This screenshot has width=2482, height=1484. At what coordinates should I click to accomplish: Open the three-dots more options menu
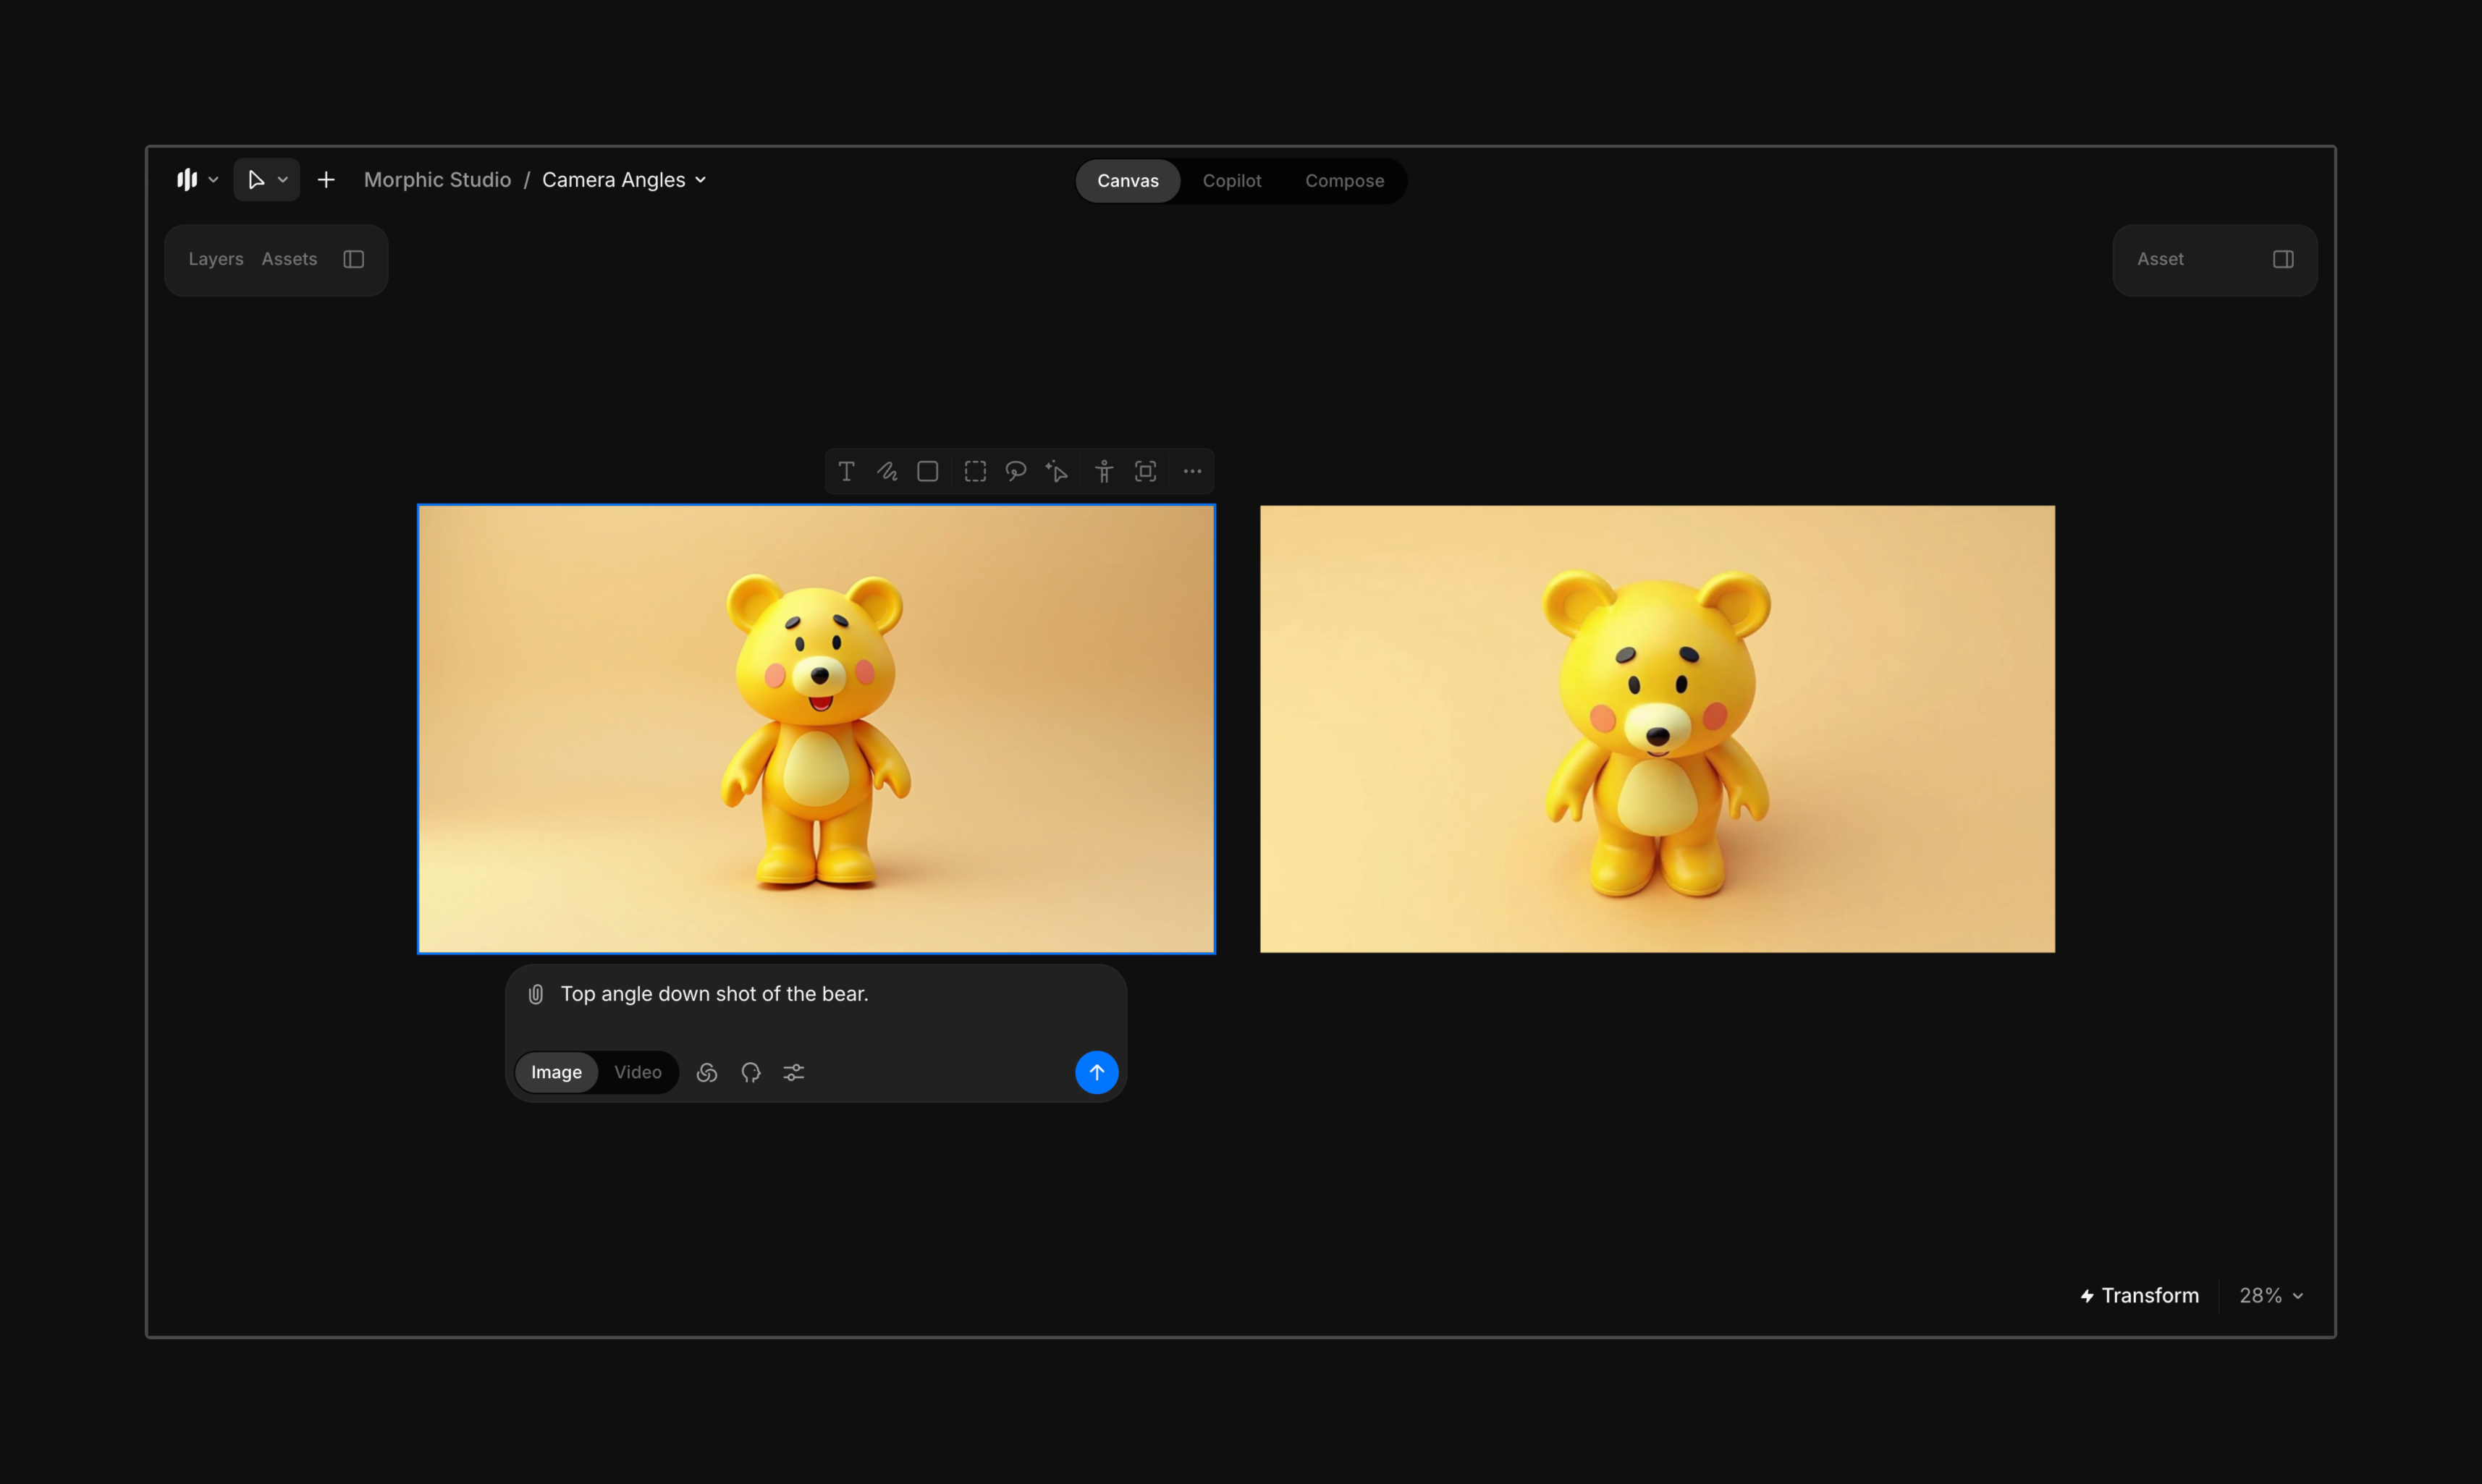[1192, 472]
